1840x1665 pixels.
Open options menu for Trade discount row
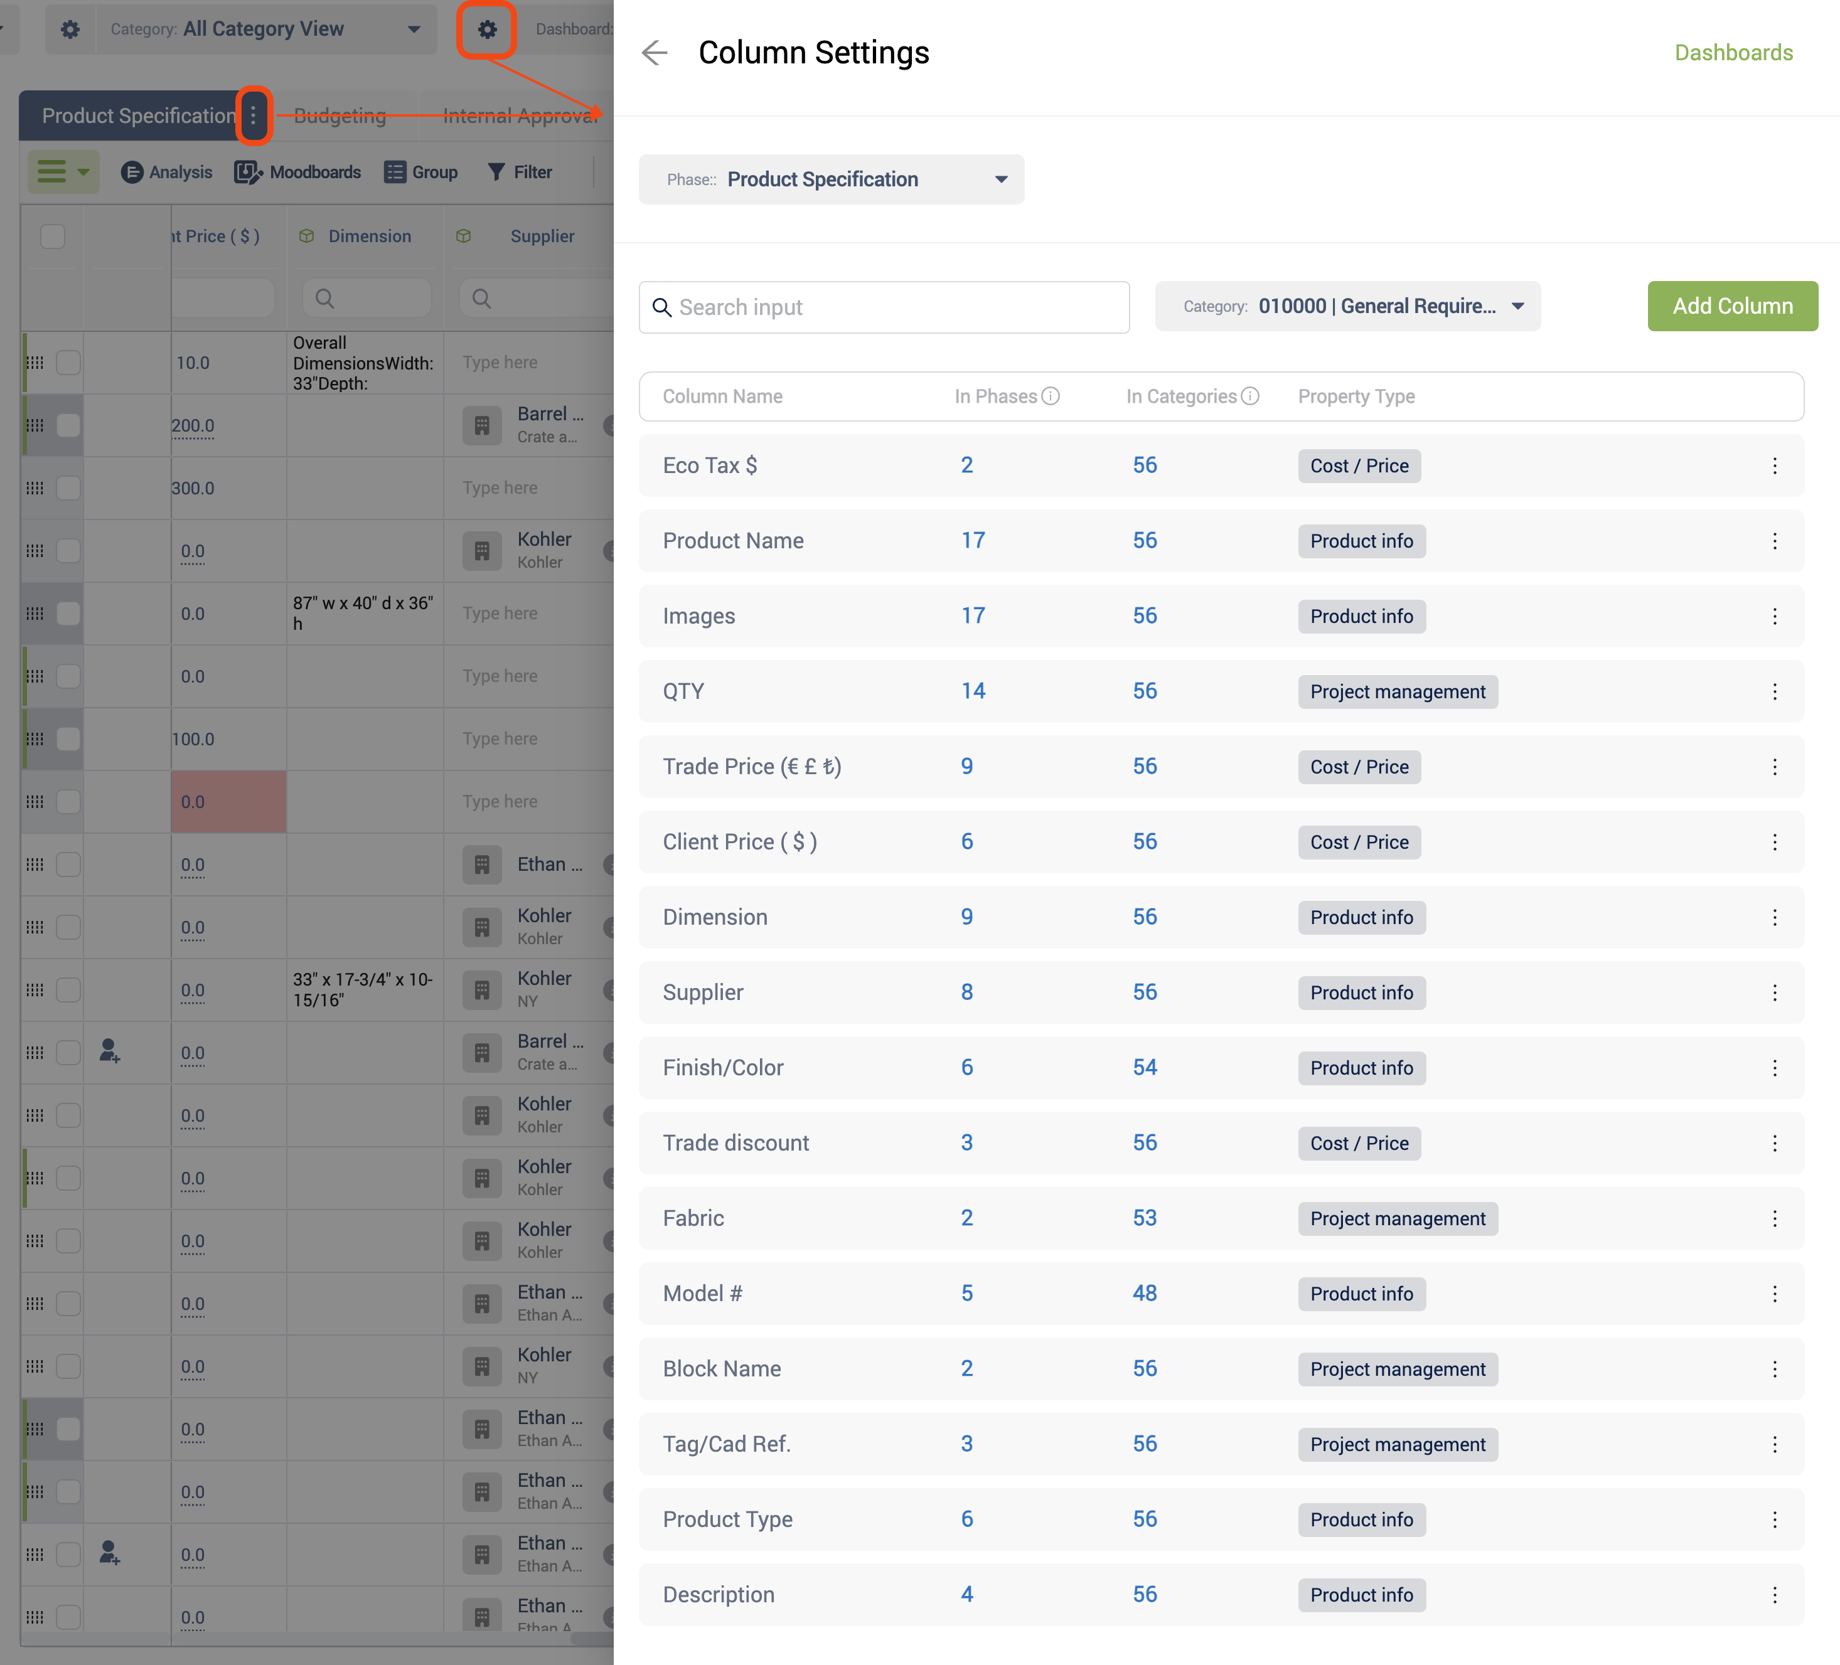[x=1774, y=1143]
